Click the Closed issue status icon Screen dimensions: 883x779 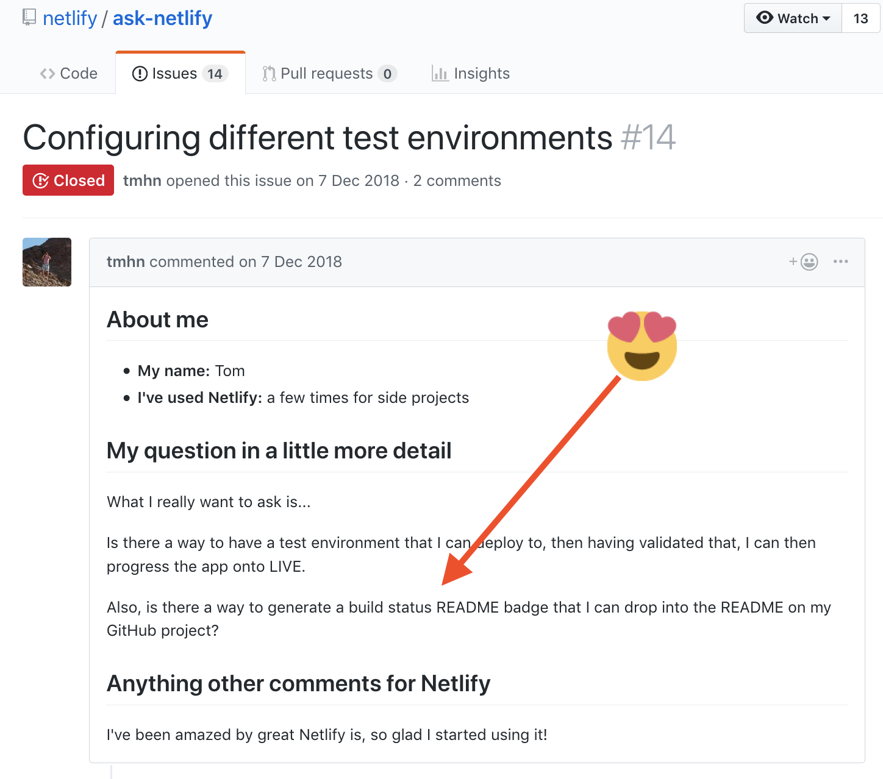[x=40, y=180]
